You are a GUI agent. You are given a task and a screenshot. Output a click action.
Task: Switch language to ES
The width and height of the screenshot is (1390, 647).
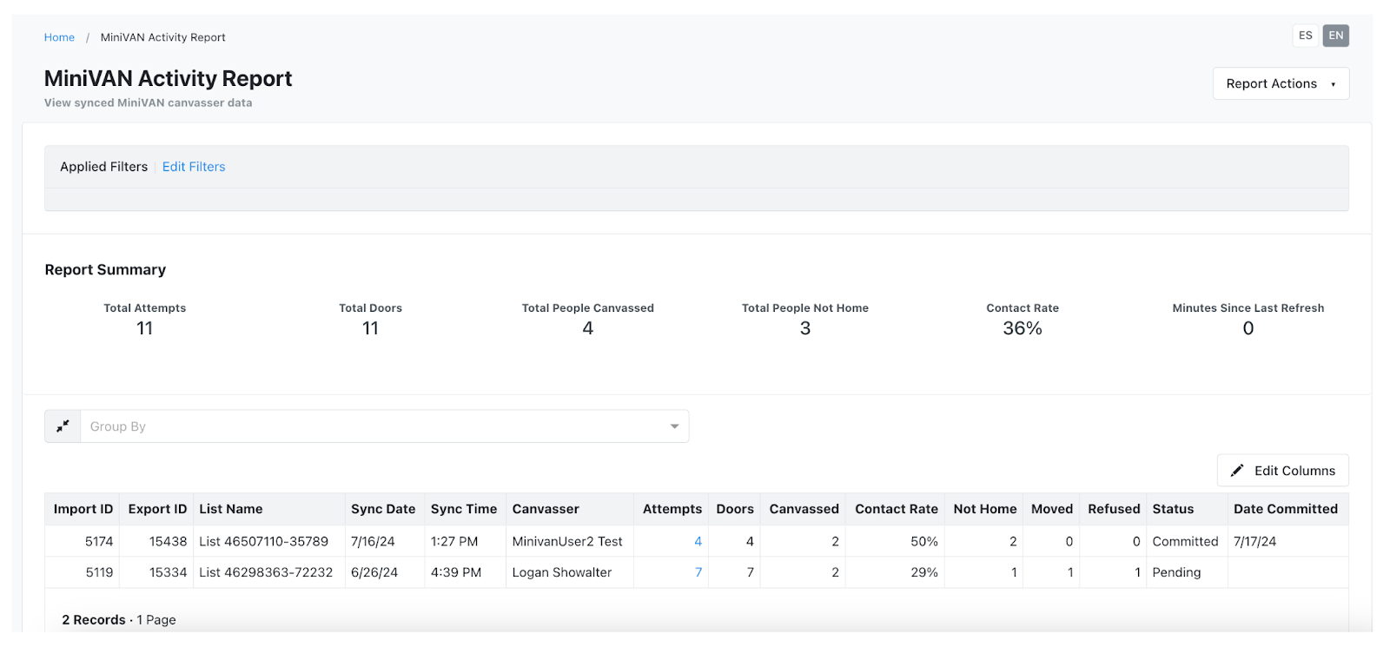click(x=1306, y=36)
